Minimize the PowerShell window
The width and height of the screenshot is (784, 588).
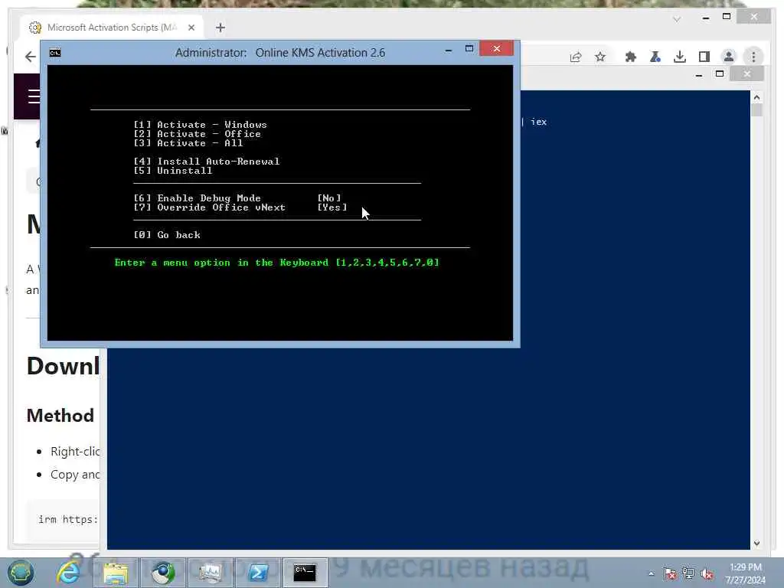(699, 75)
